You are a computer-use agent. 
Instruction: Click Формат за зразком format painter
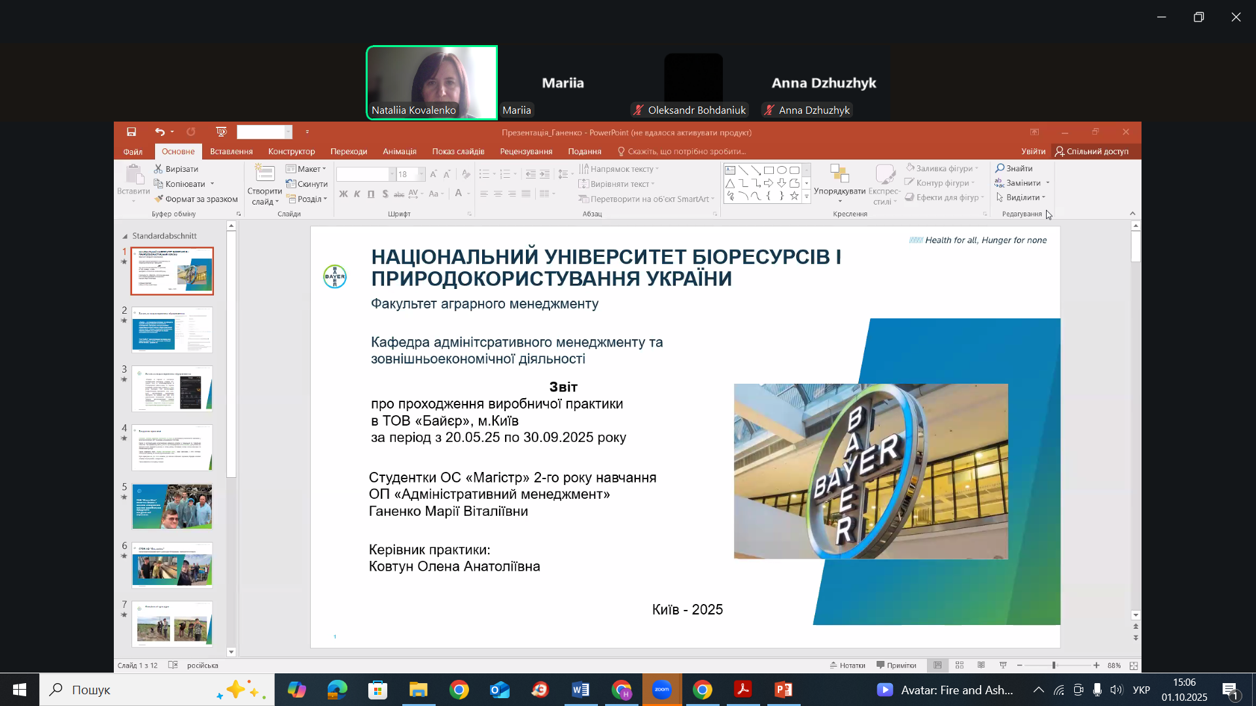(x=196, y=199)
